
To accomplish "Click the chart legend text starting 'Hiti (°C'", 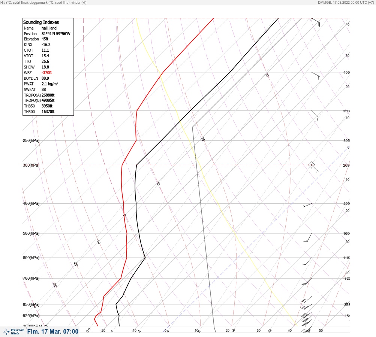I will click(43, 2).
